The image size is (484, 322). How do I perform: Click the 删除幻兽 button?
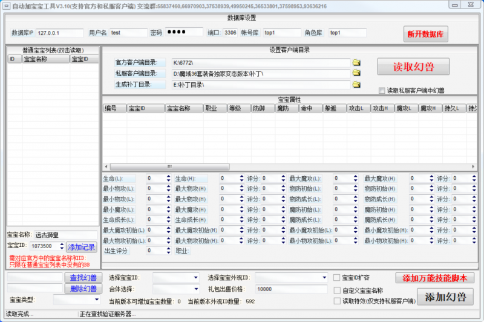(x=83, y=289)
